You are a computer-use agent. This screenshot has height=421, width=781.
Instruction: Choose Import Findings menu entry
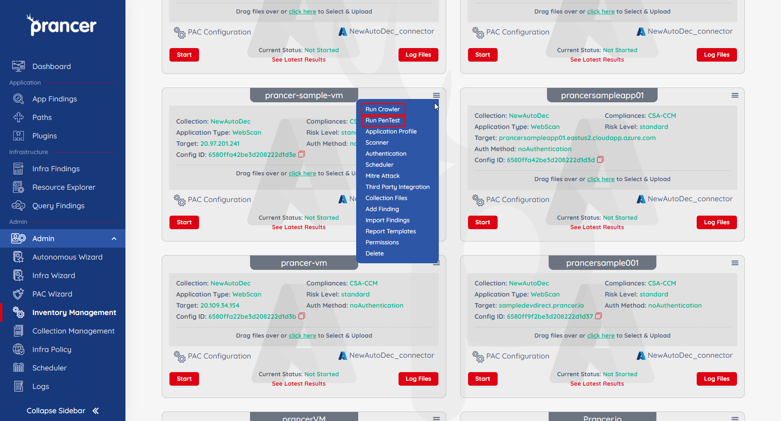click(x=387, y=220)
